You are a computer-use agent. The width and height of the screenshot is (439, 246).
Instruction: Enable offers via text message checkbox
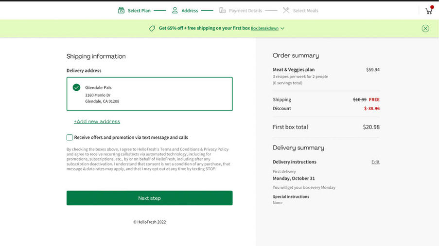pyautogui.click(x=70, y=137)
